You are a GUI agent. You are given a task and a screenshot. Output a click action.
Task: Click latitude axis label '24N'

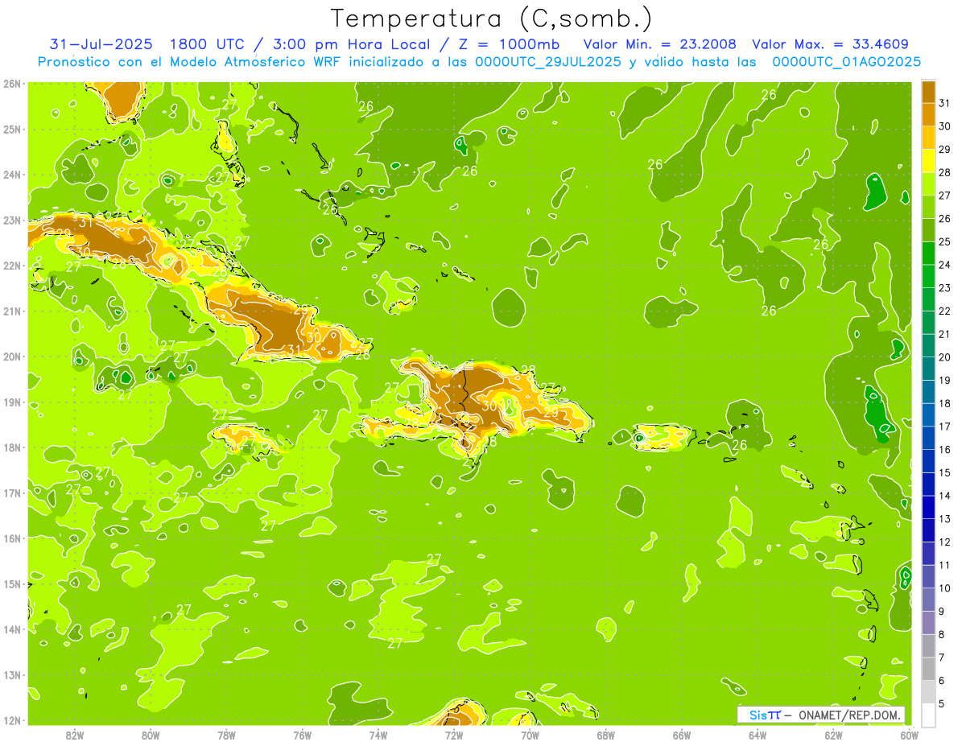point(12,175)
